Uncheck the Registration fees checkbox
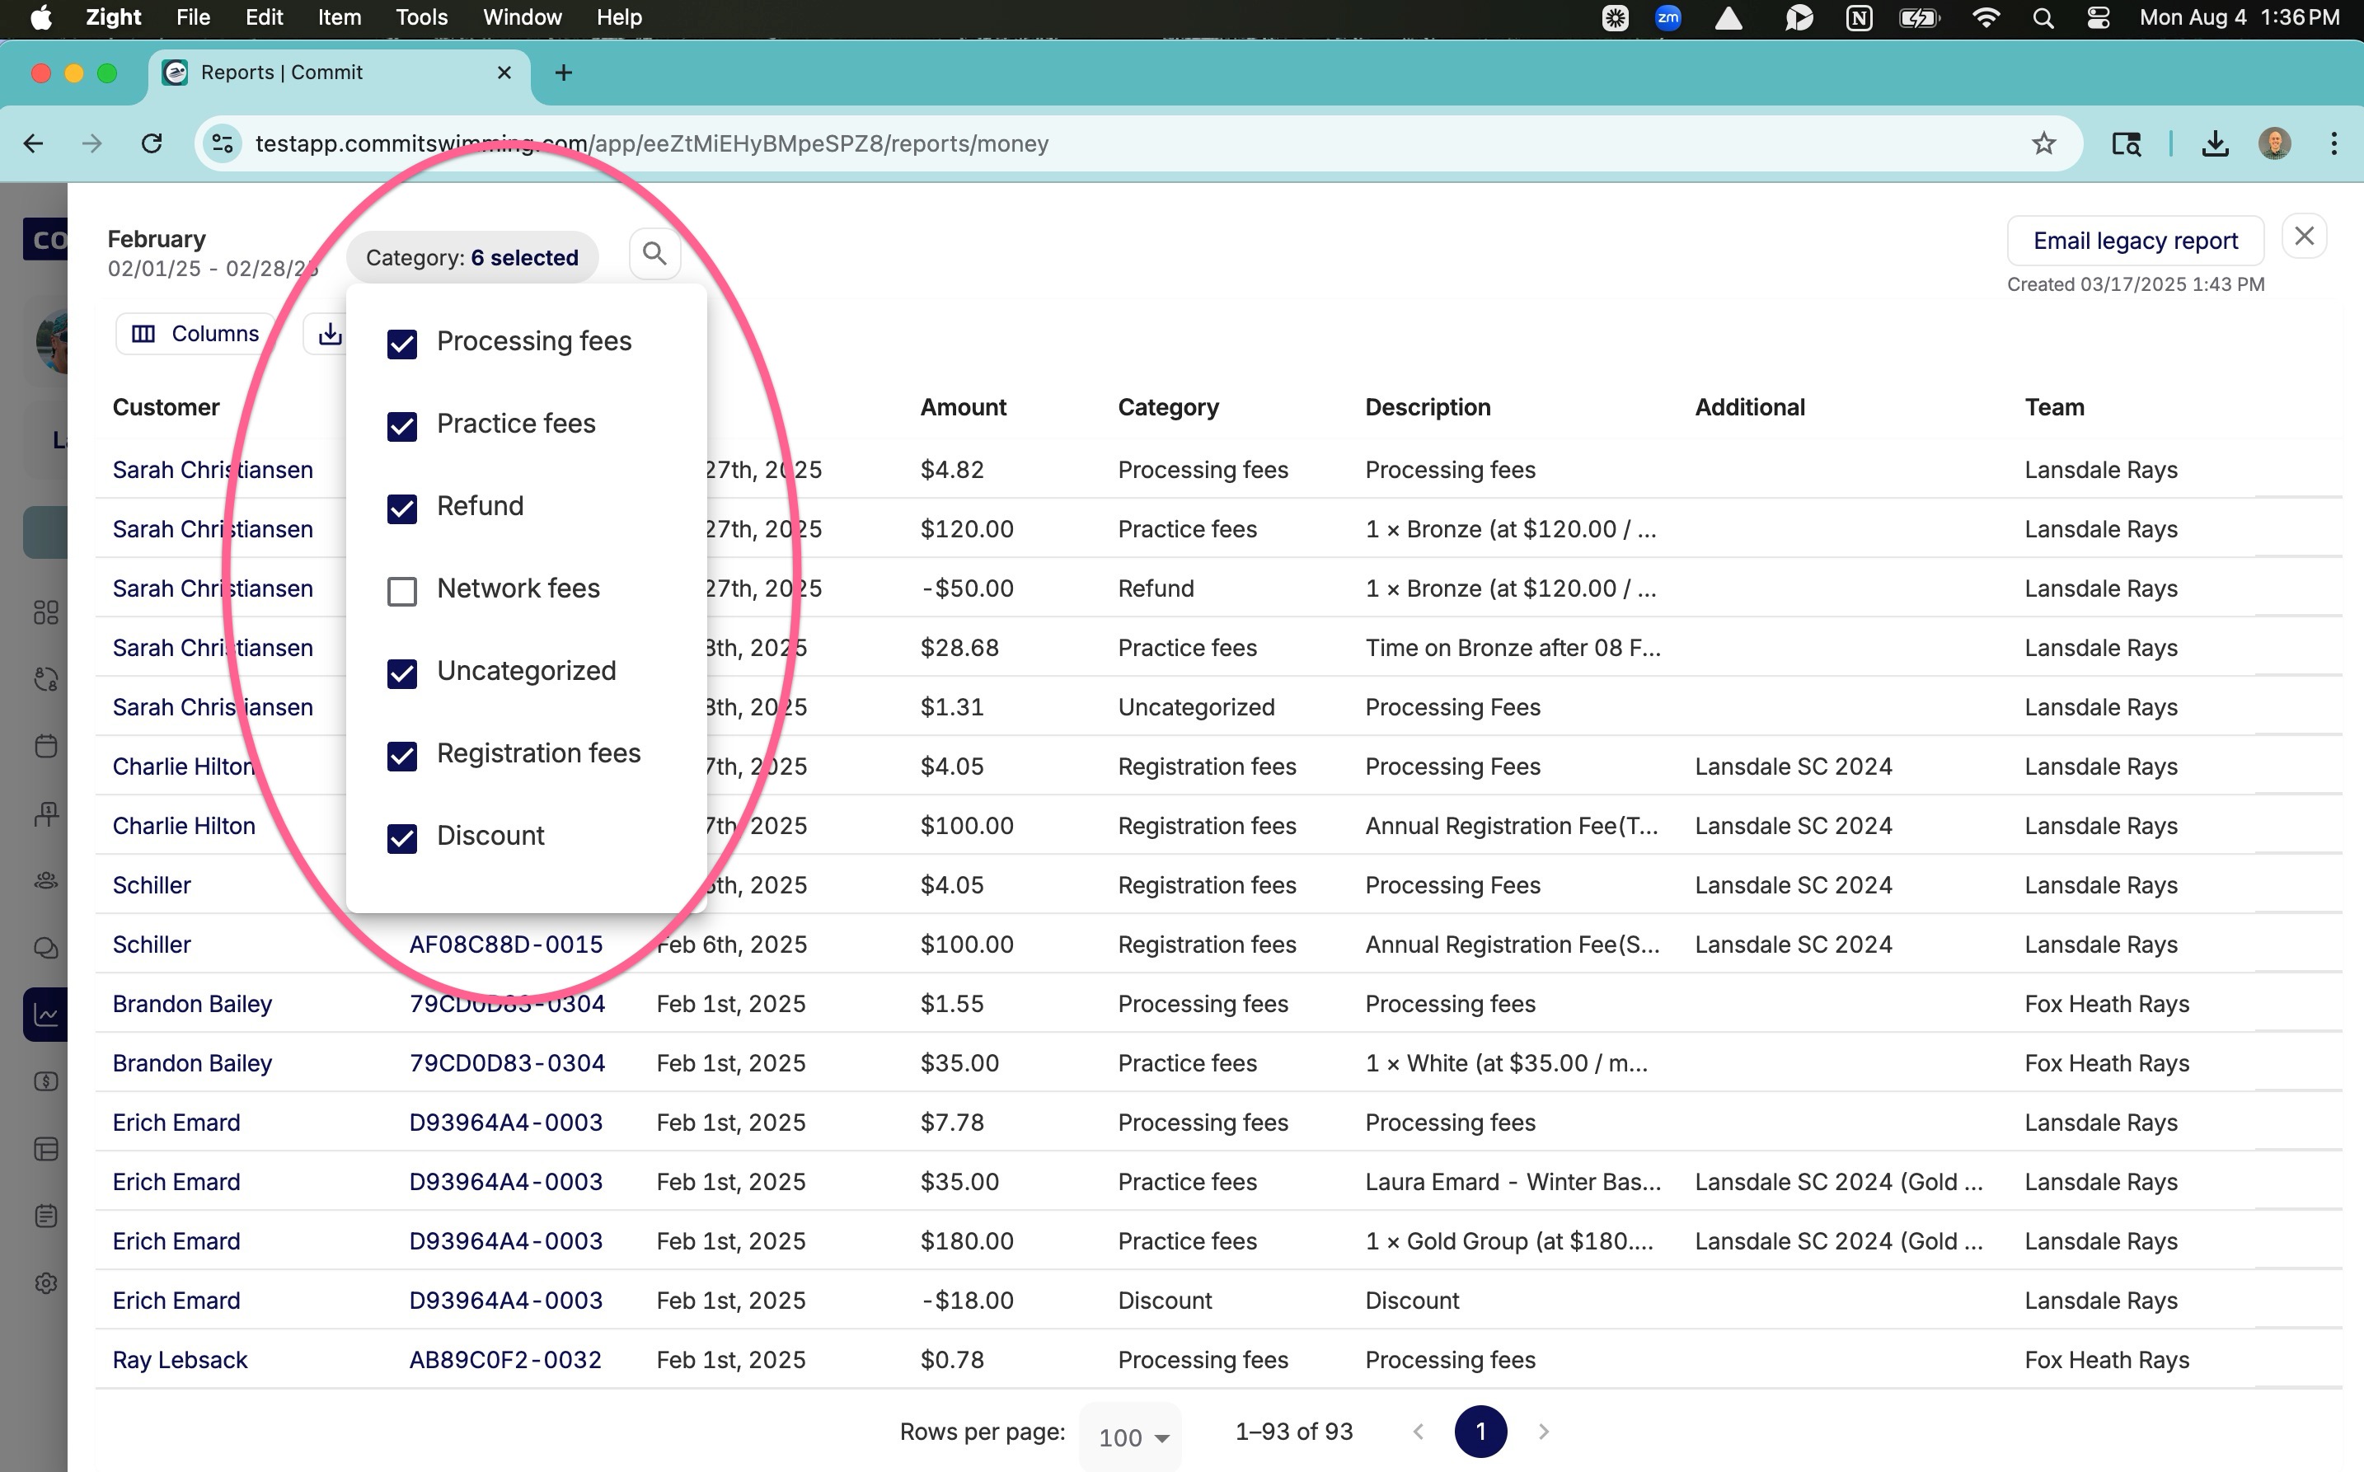 [402, 756]
